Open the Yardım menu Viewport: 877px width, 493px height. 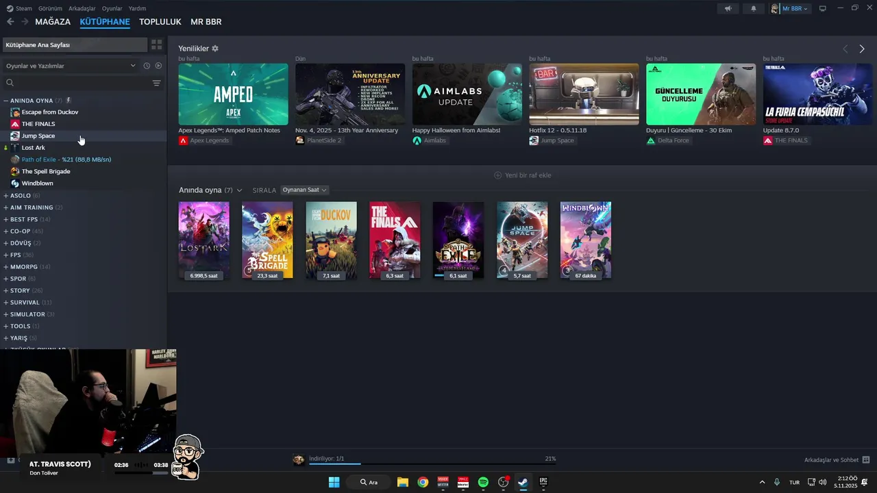click(x=137, y=8)
